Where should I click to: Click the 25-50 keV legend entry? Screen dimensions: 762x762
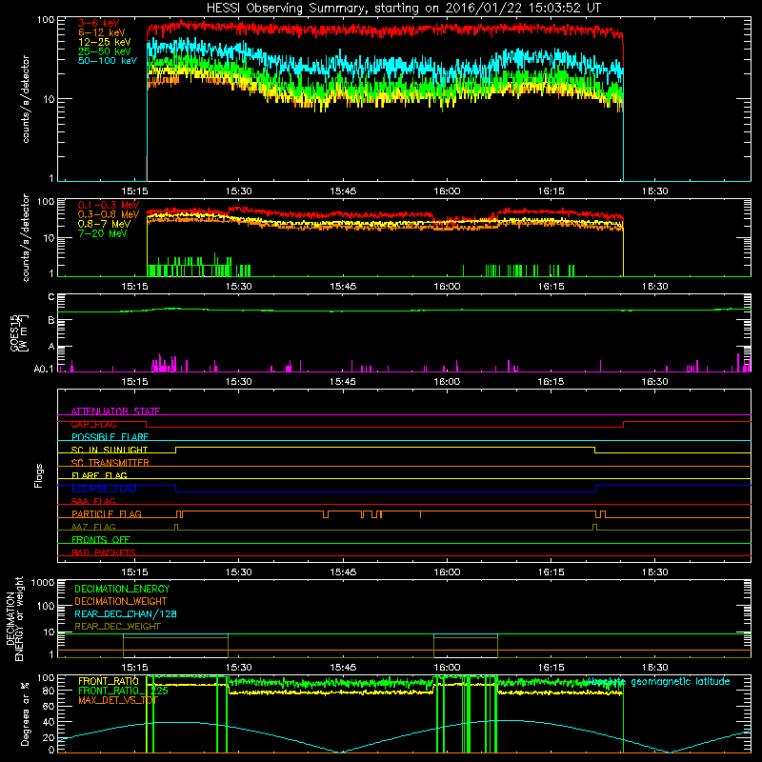pyautogui.click(x=104, y=51)
